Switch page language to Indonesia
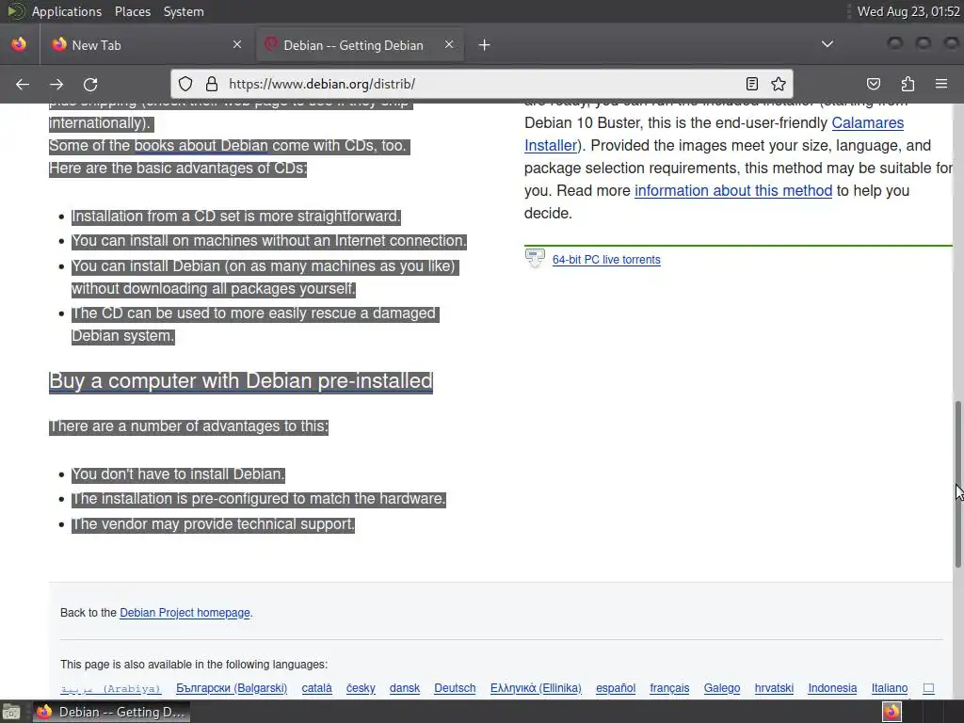This screenshot has width=964, height=723. tap(832, 688)
